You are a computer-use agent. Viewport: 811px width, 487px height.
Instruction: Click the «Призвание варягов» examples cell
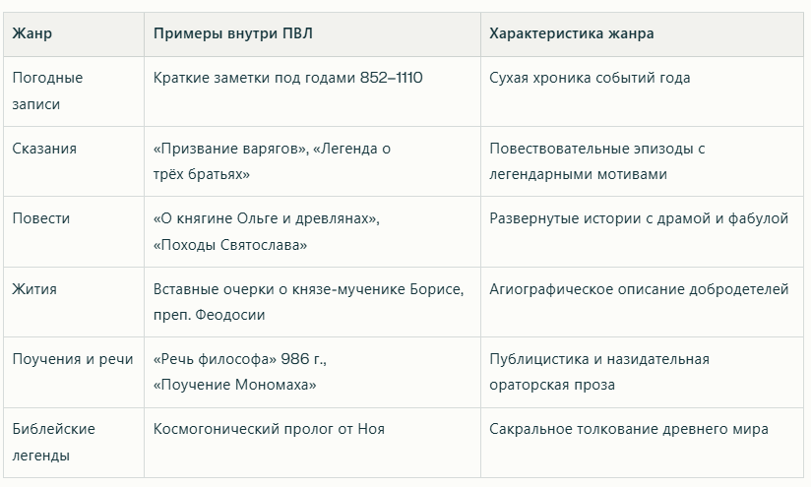tap(272, 160)
